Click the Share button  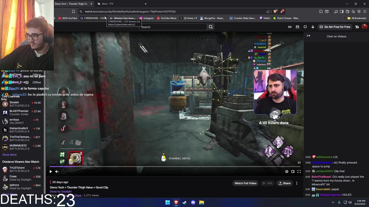coord(285,183)
